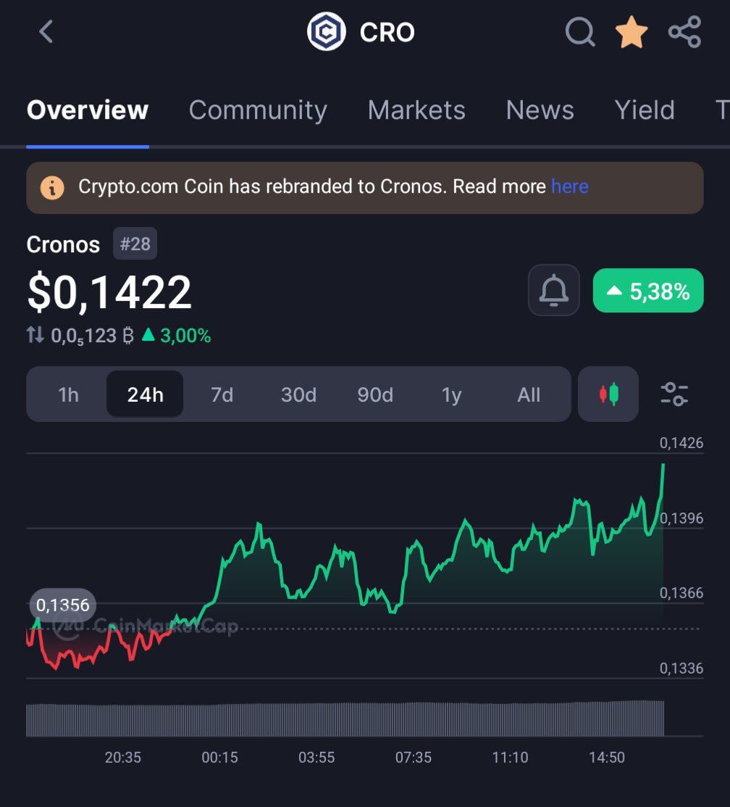Go back with the left arrow
Screen dimensions: 730x807
(x=46, y=32)
